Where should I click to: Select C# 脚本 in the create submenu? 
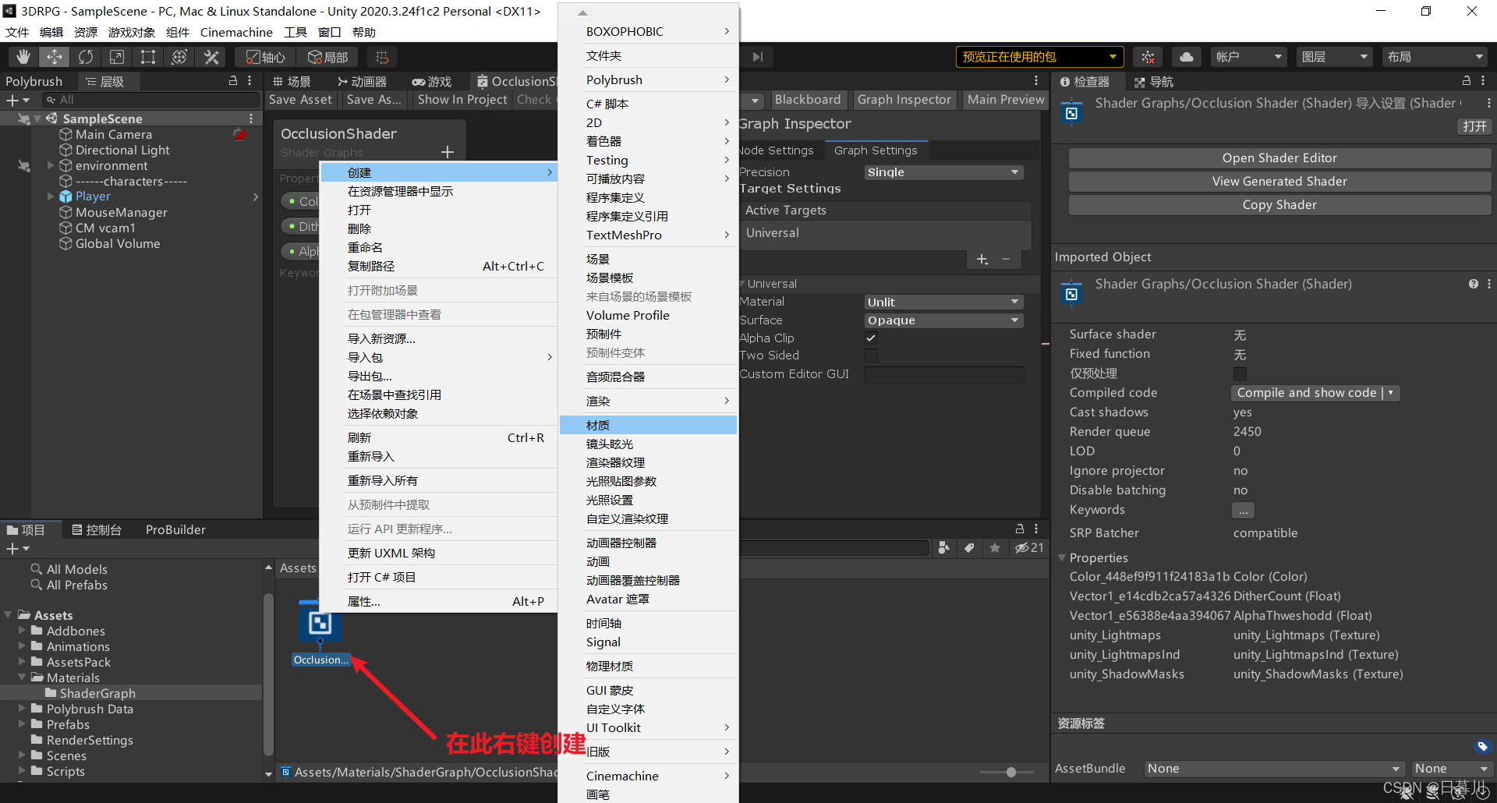tap(648, 104)
